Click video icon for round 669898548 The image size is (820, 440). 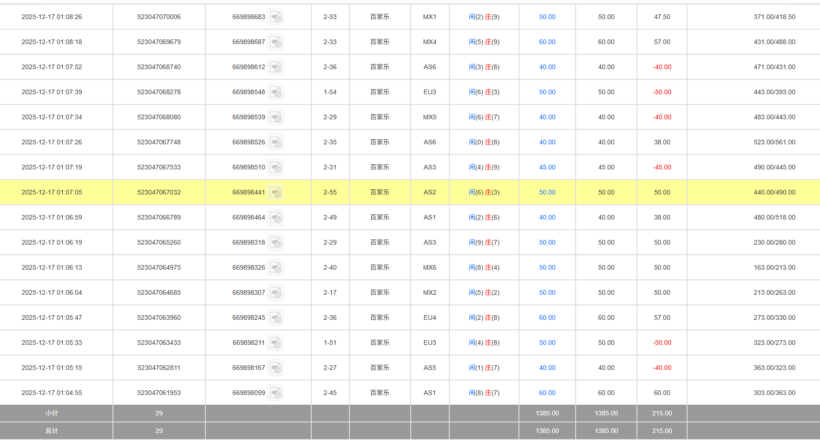point(276,92)
